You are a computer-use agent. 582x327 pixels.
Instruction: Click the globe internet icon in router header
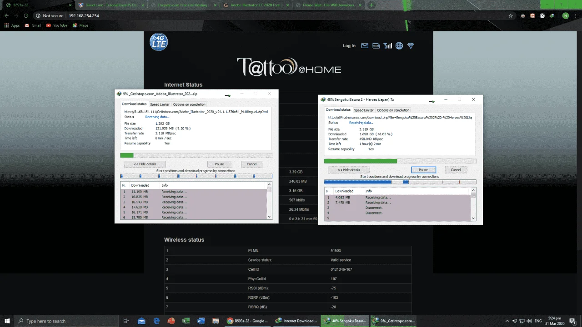pyautogui.click(x=399, y=45)
